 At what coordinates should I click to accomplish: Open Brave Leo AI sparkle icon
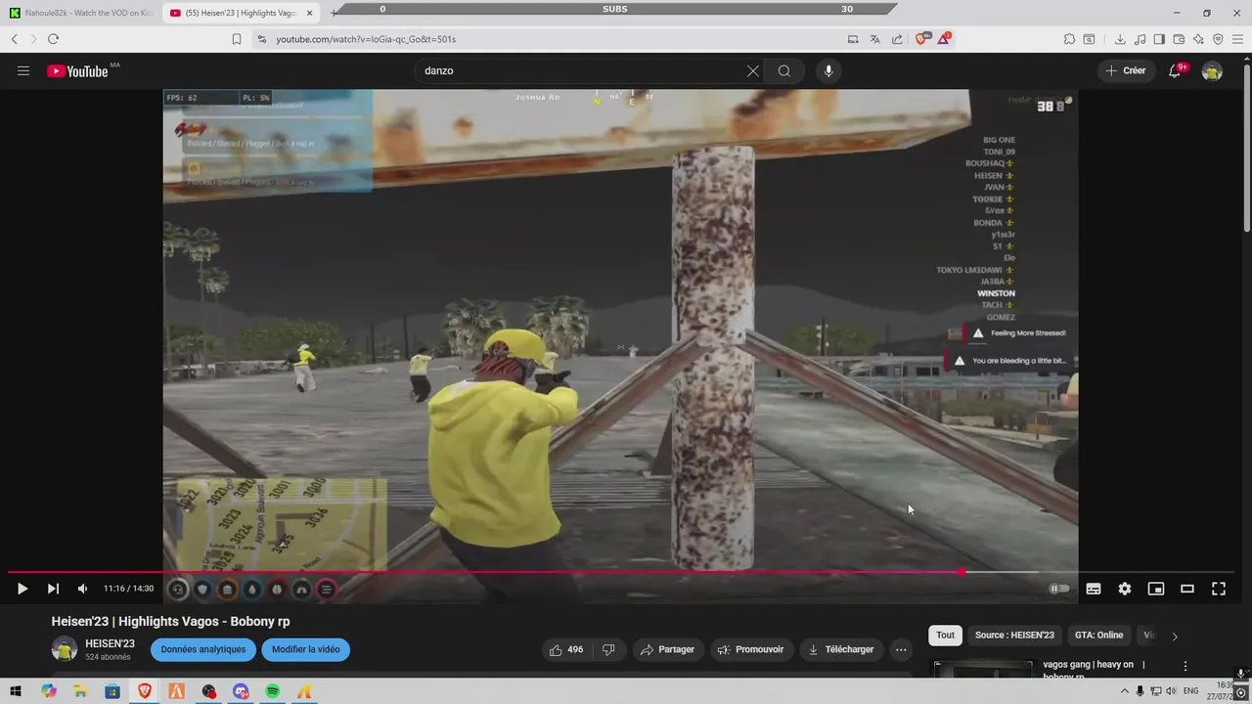click(x=1198, y=39)
